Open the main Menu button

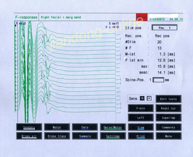click(x=168, y=136)
